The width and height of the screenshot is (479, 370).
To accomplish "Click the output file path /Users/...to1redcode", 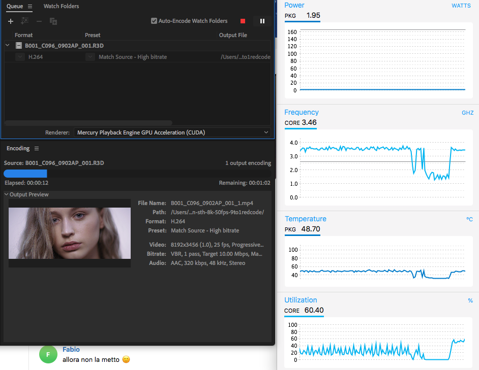I will pyautogui.click(x=245, y=57).
